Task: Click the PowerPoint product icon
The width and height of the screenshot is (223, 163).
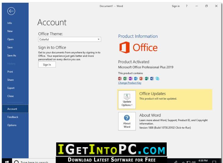Action: pyautogui.click(x=141, y=78)
